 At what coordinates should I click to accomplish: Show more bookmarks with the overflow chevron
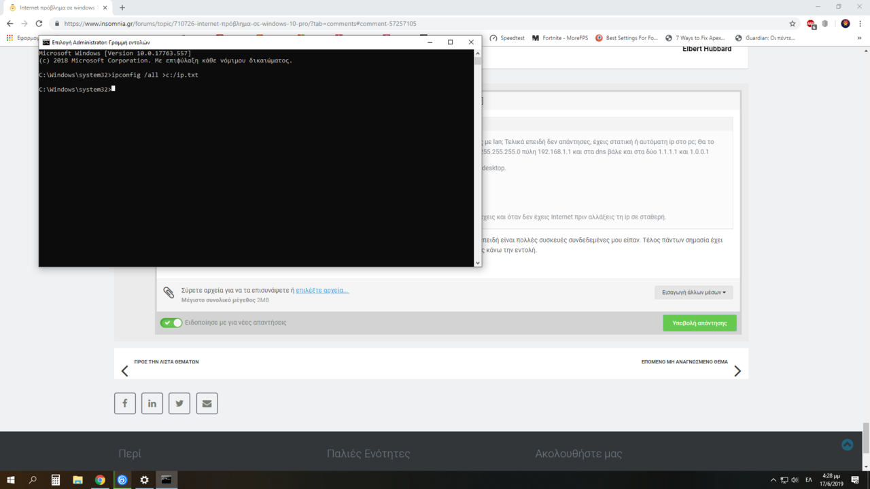point(859,38)
